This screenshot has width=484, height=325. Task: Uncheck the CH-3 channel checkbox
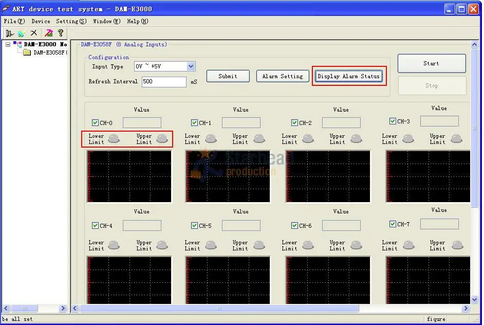click(x=393, y=121)
